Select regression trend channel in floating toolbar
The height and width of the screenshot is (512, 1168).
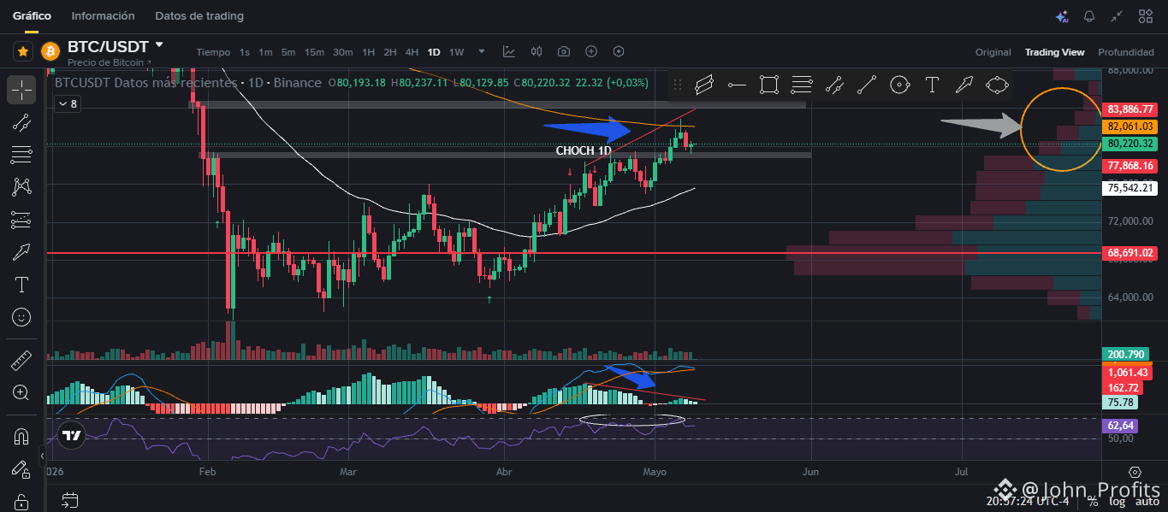tap(834, 85)
